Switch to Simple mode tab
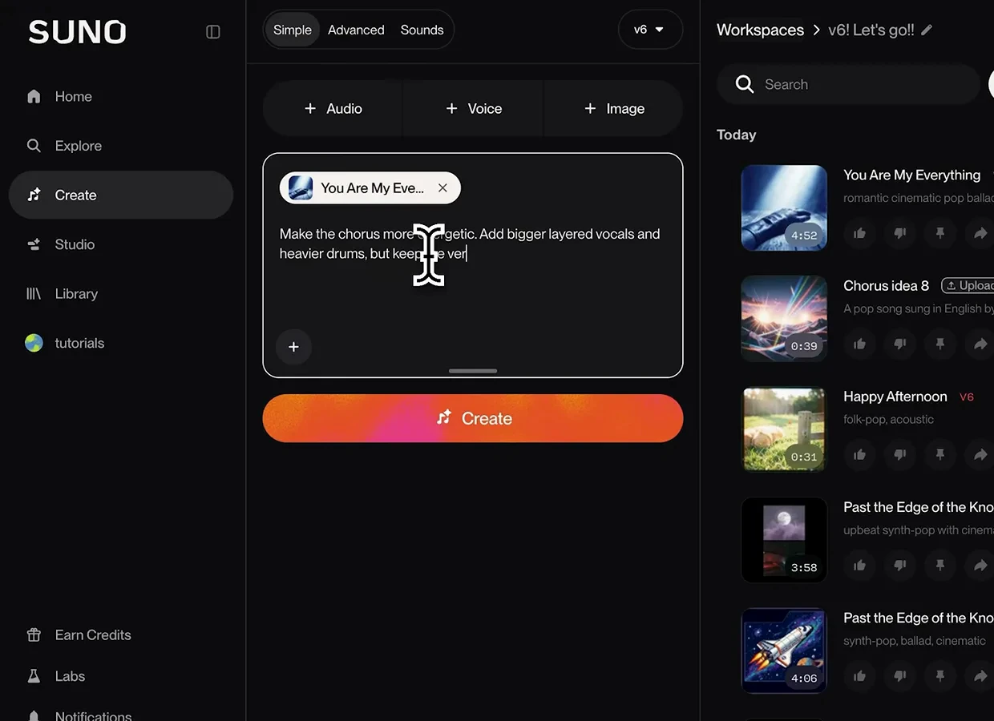994x721 pixels. tap(293, 30)
